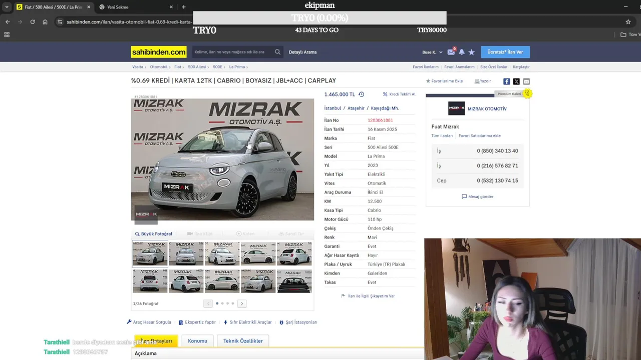Click the site search input field
This screenshot has width=641, height=360.
pyautogui.click(x=233, y=52)
